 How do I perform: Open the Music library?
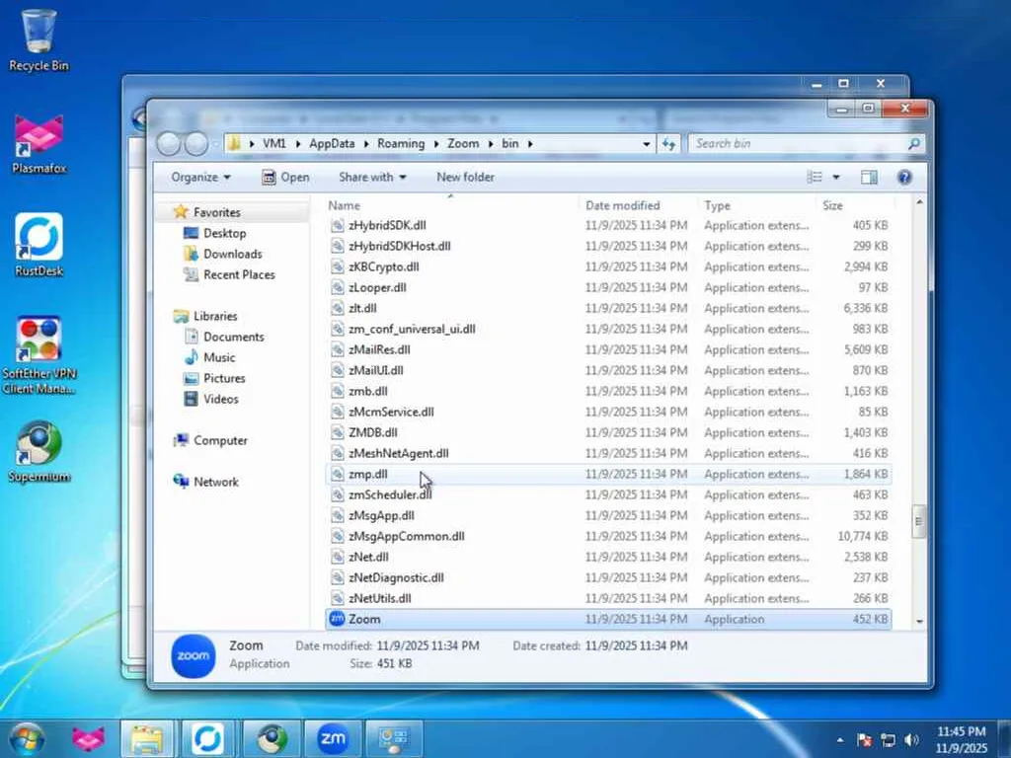click(x=219, y=357)
